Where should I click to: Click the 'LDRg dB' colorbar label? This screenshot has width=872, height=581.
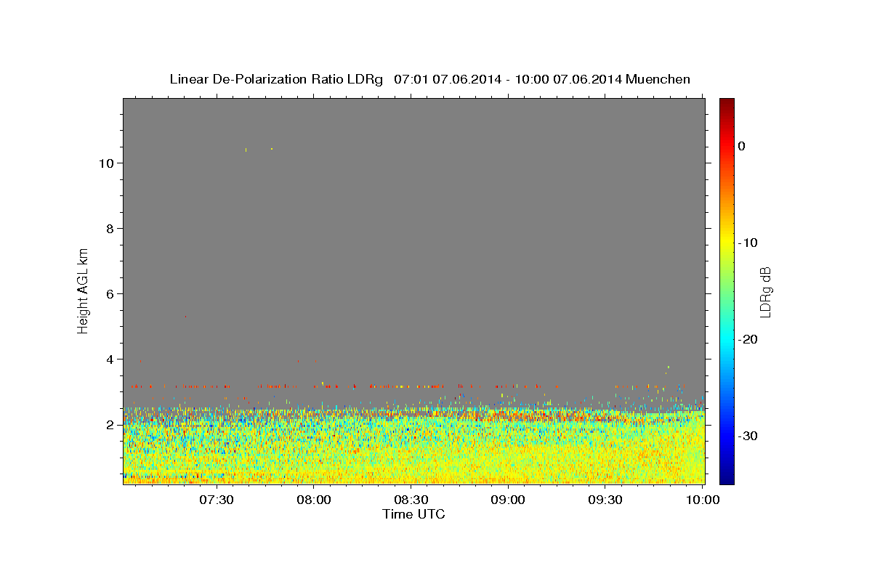(x=765, y=291)
